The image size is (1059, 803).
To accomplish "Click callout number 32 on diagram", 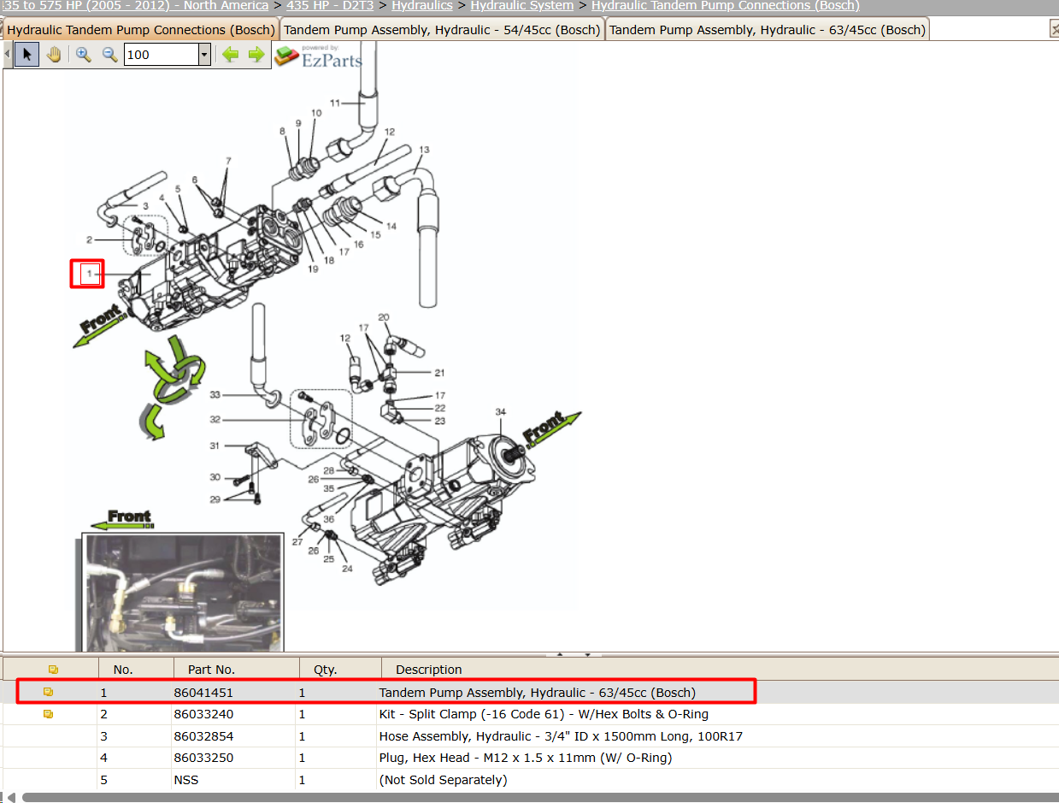I will pos(215,419).
